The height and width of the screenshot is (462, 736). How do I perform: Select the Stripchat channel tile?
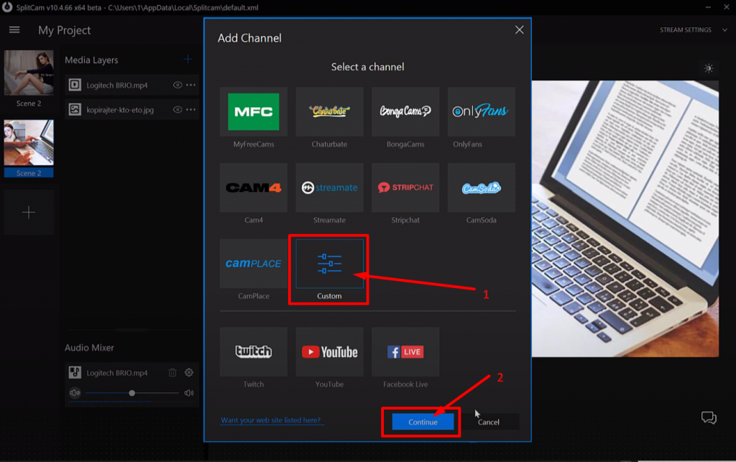coord(405,188)
